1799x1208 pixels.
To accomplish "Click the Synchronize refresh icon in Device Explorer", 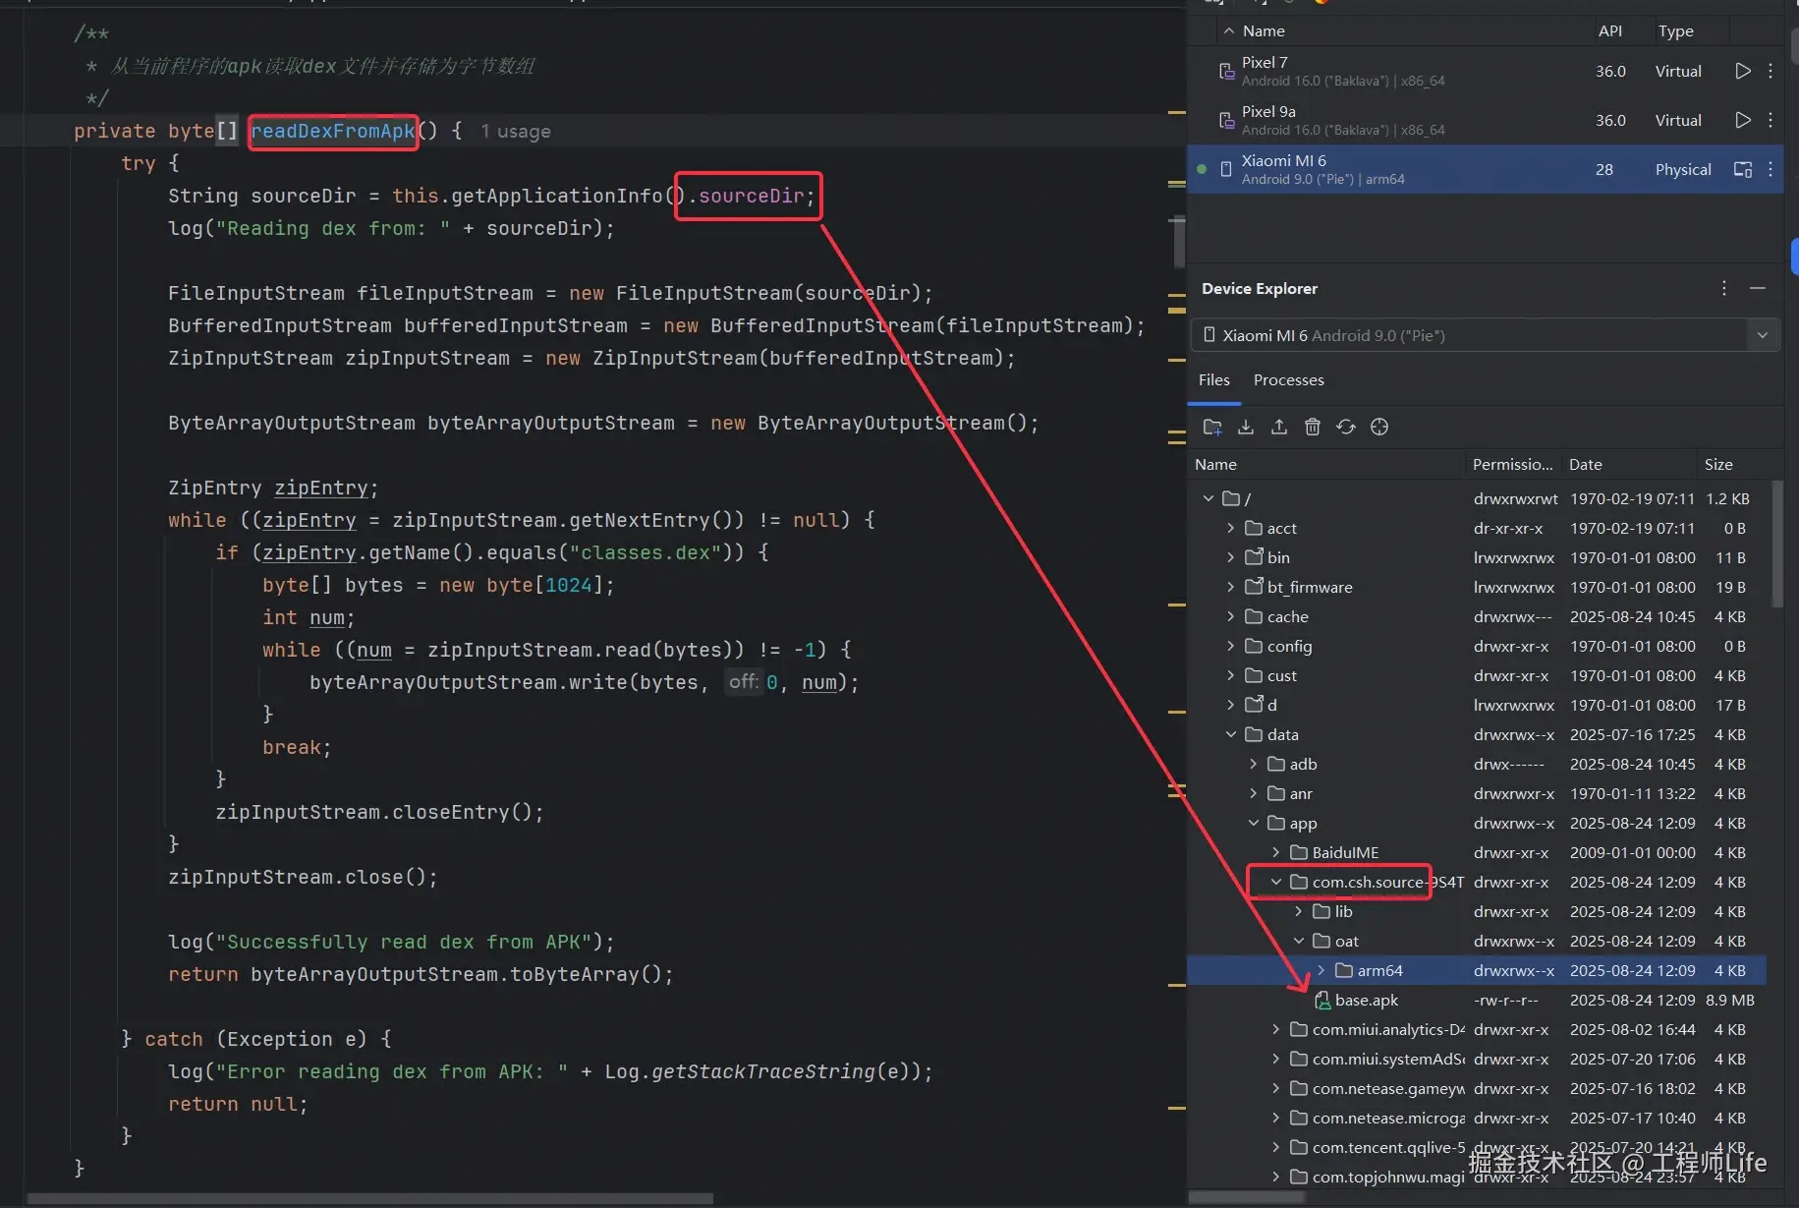I will (1346, 427).
